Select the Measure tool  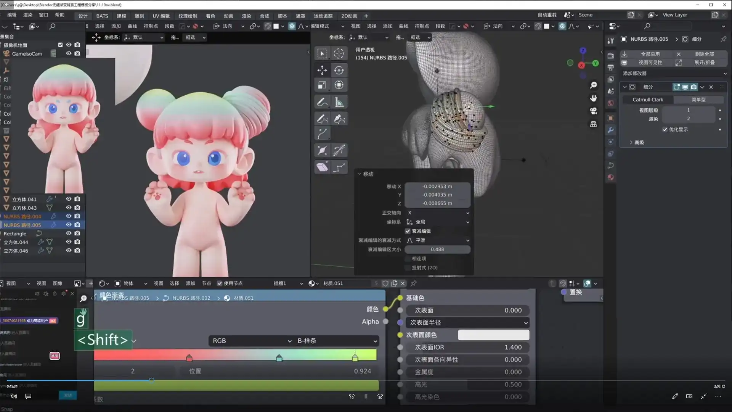tap(339, 102)
